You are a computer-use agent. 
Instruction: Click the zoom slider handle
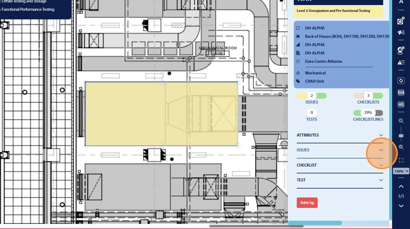(401, 136)
